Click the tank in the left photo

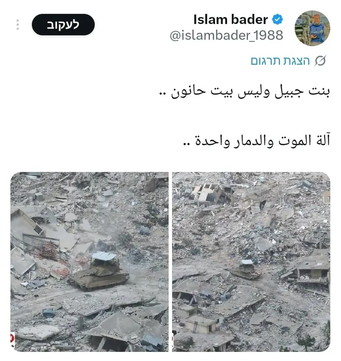coord(99,270)
